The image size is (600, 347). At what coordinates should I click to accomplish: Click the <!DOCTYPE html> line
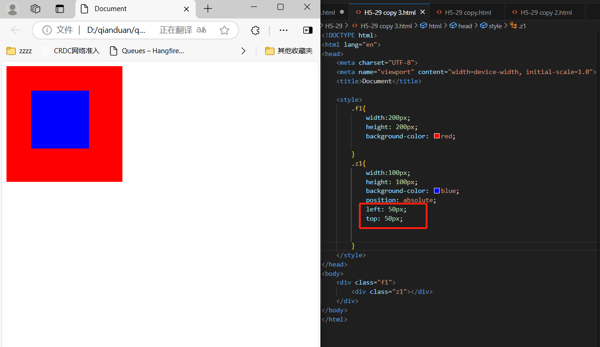[350, 35]
